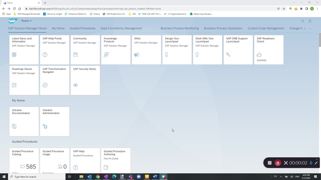Open the SAP Readiness Check tile
This screenshot has height=180, width=321.
click(269, 50)
